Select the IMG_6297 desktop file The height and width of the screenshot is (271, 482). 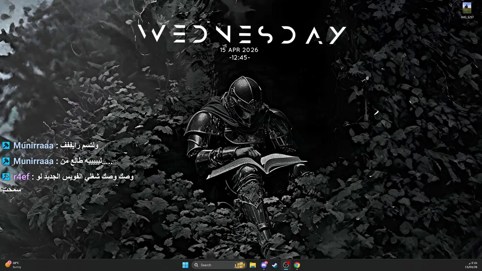(467, 11)
